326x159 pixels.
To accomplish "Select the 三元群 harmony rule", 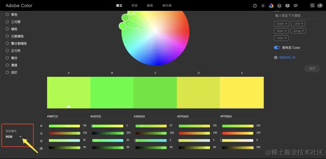I will 13,22.
